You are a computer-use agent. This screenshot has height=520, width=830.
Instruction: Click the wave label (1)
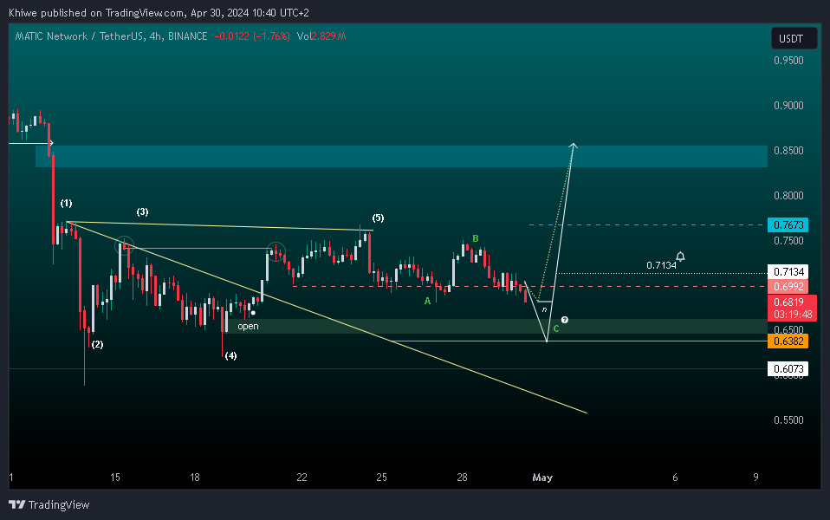pyautogui.click(x=66, y=203)
